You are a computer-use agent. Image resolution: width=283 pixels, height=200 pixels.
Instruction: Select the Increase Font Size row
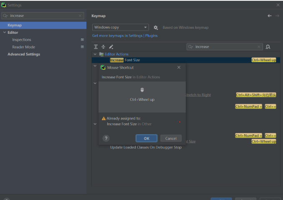point(186,60)
